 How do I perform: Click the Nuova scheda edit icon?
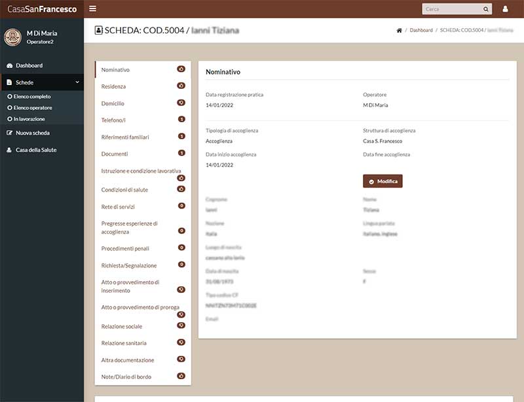click(x=9, y=133)
